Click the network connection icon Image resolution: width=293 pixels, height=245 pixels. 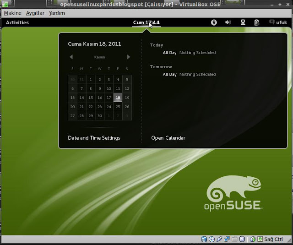coord(243,22)
